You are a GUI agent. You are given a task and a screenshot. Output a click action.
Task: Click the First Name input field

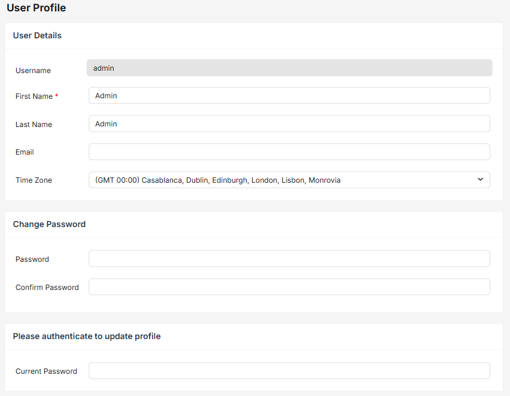pyautogui.click(x=289, y=96)
